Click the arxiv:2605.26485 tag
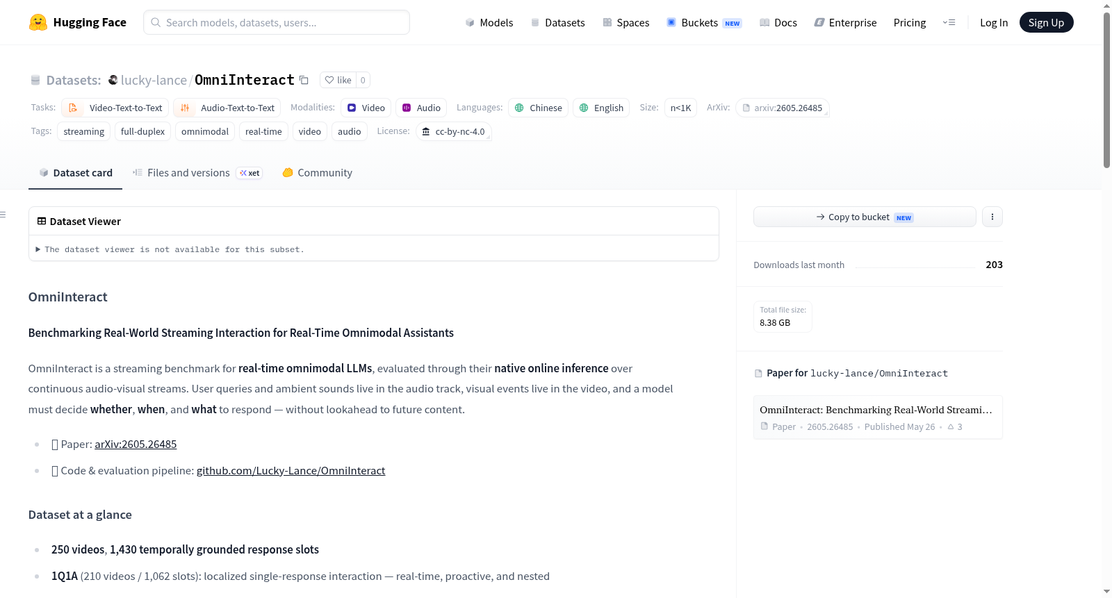Viewport: 1112px width, 598px height. 782,108
